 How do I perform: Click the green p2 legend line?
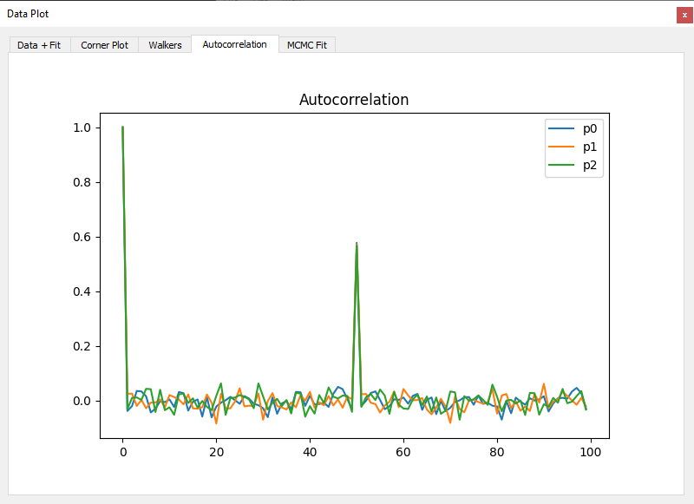coord(561,165)
